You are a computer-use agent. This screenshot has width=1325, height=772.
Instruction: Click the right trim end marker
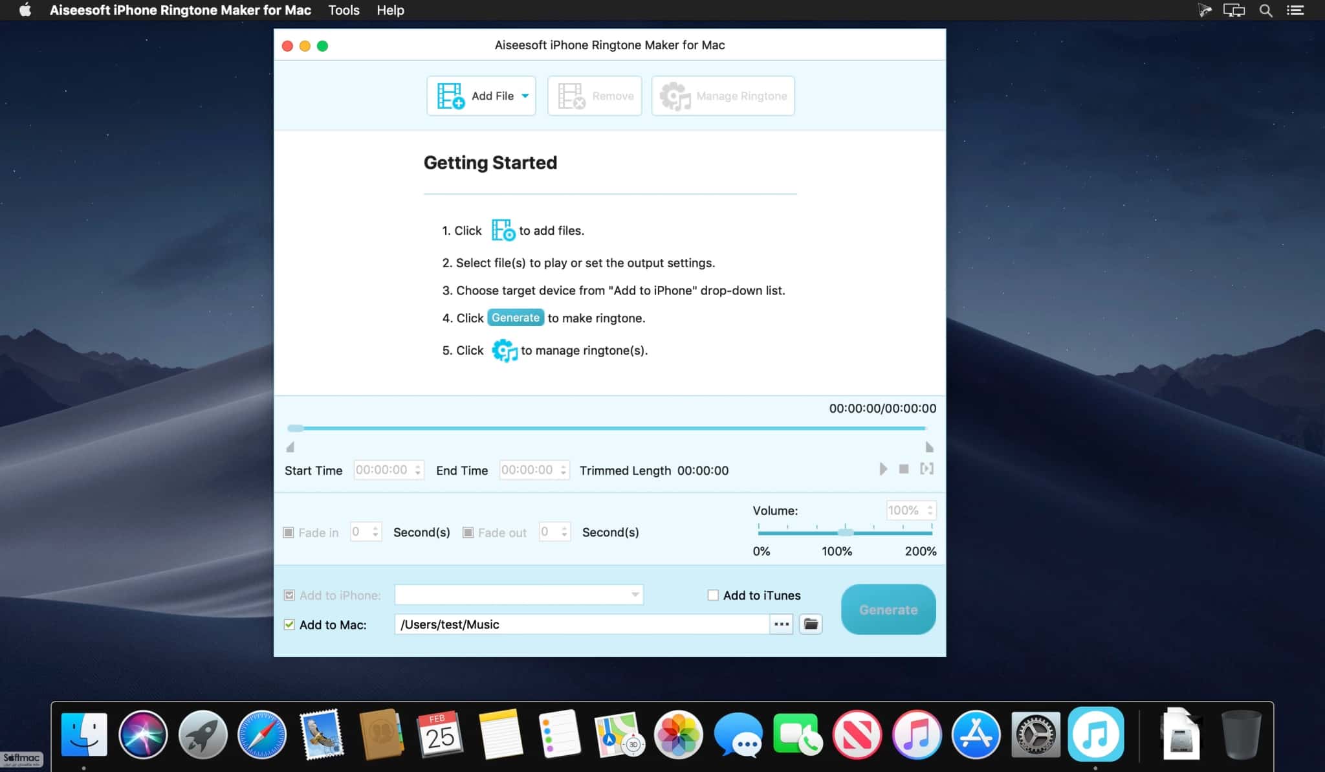[x=929, y=447]
